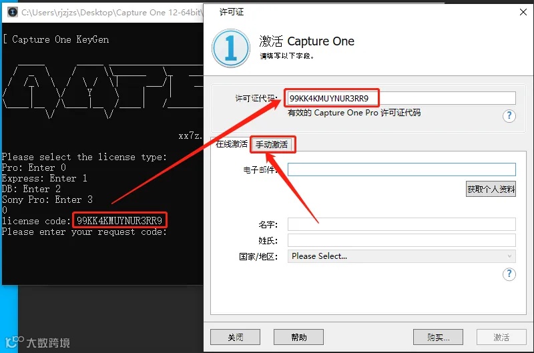
Task: Click the 购买... button
Action: coord(439,337)
